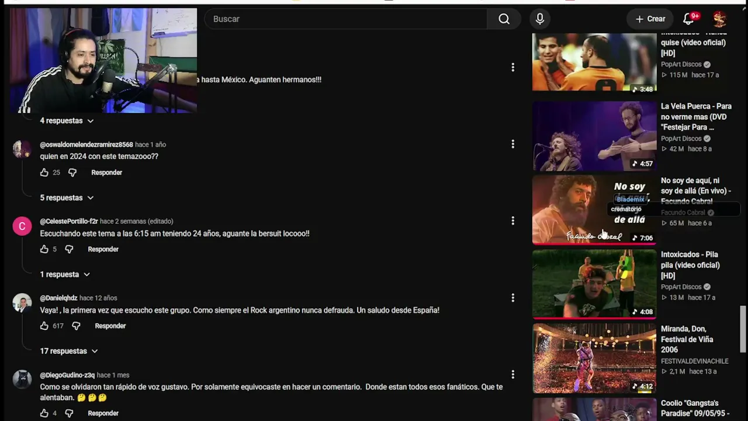The image size is (748, 421).
Task: Open options menu for the México comment
Action: [512, 67]
